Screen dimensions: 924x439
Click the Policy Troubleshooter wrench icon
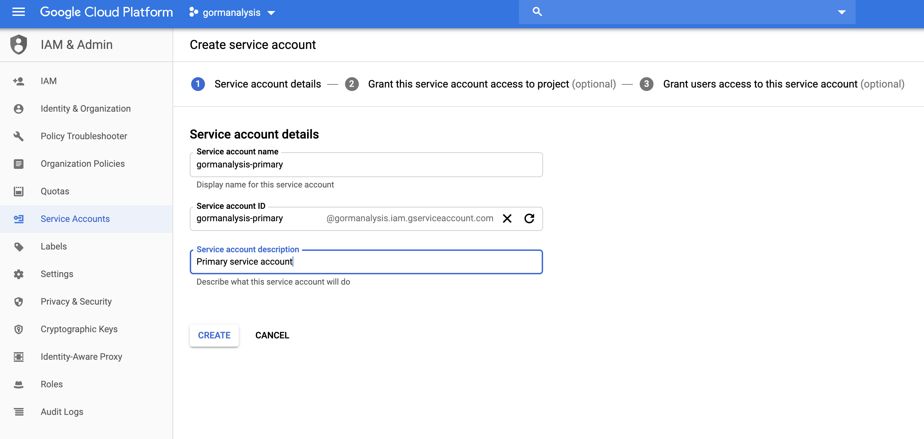19,136
